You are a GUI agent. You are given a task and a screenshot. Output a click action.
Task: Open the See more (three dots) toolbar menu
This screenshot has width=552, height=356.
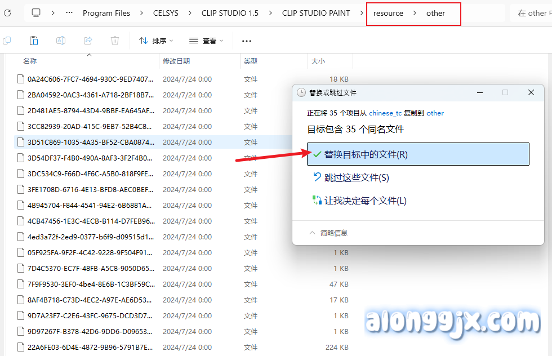point(246,41)
